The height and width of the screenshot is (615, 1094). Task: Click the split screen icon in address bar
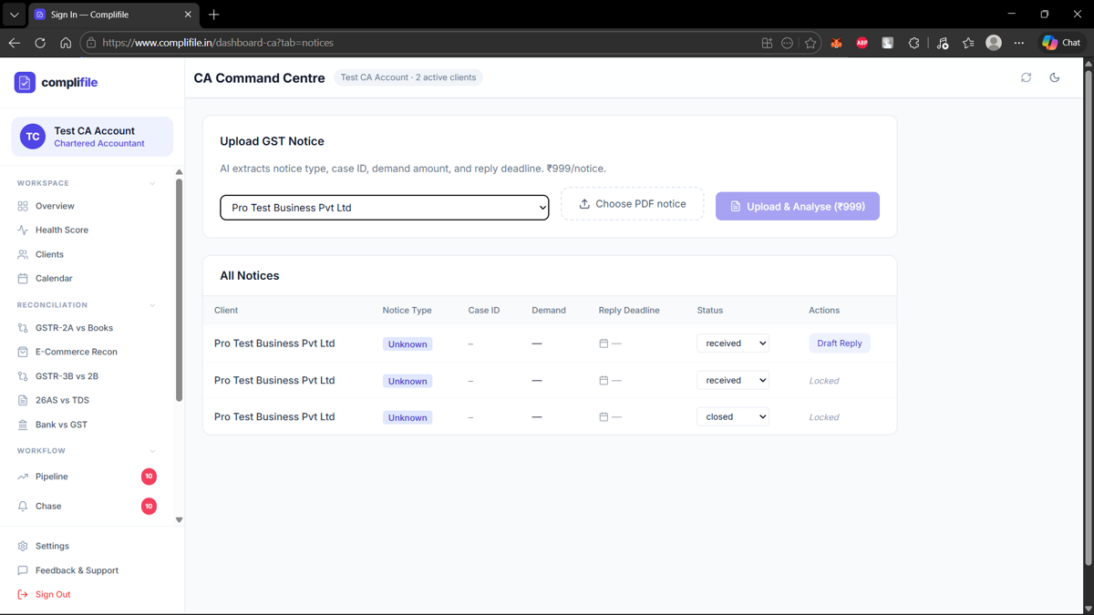(x=767, y=43)
